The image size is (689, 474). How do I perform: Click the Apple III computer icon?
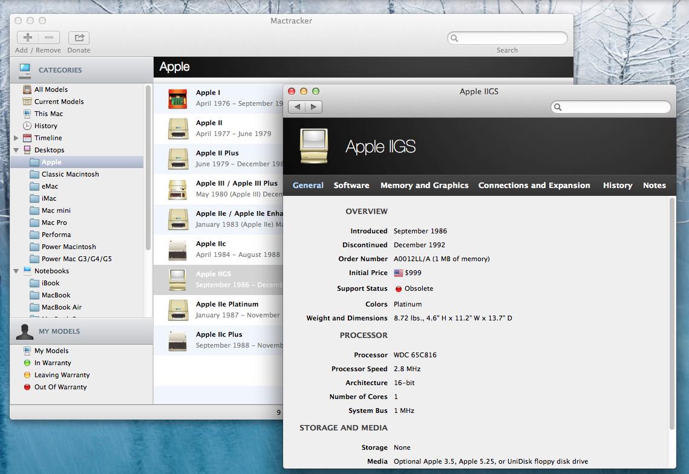coord(177,189)
